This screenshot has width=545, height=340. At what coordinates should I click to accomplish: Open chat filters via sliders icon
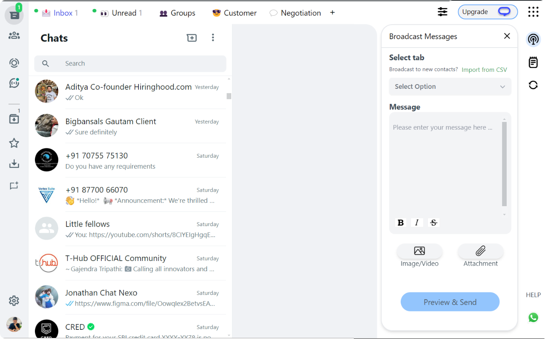pyautogui.click(x=442, y=12)
